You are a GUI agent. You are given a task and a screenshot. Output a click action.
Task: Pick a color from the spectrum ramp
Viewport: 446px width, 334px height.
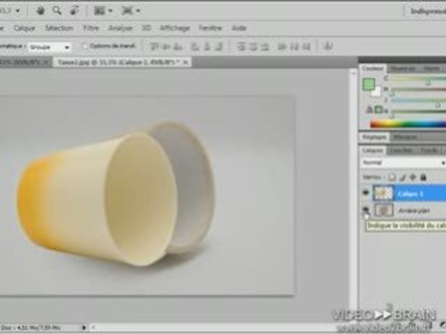(408, 124)
